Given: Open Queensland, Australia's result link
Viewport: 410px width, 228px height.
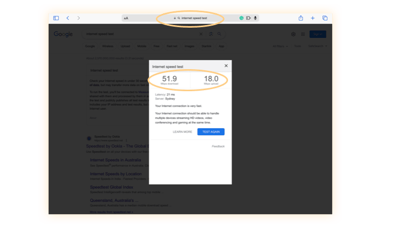Looking at the screenshot, I should click(114, 200).
